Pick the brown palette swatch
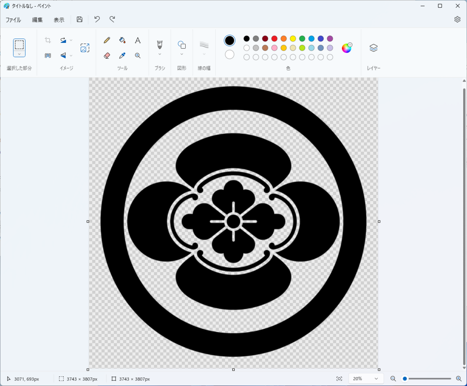This screenshot has height=386, width=467. point(265,48)
